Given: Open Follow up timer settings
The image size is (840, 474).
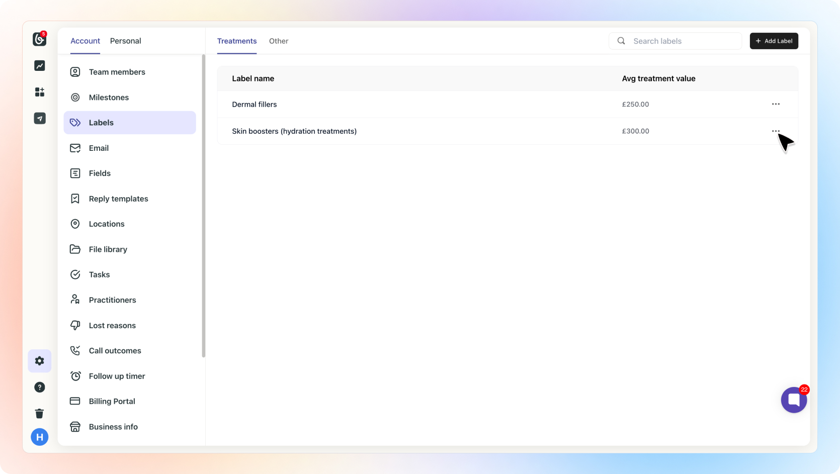Looking at the screenshot, I should pos(130,376).
